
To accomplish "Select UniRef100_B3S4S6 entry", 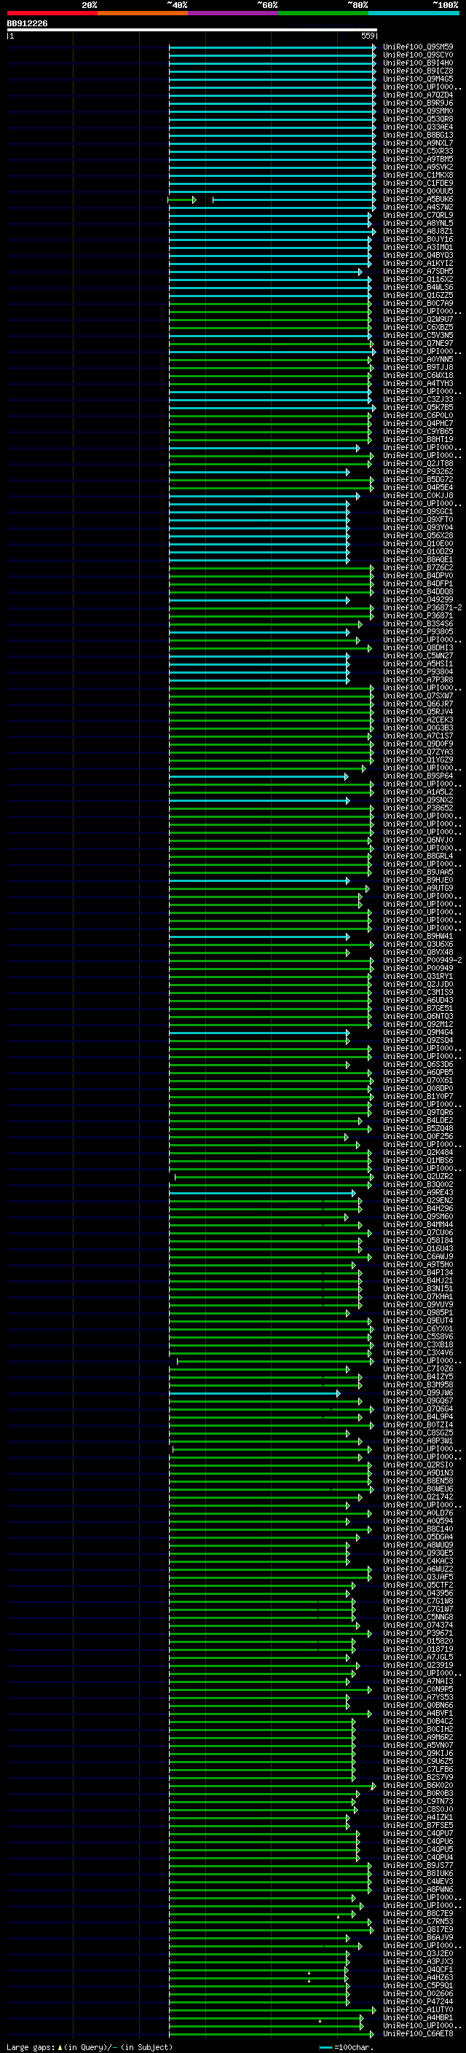I will (418, 625).
